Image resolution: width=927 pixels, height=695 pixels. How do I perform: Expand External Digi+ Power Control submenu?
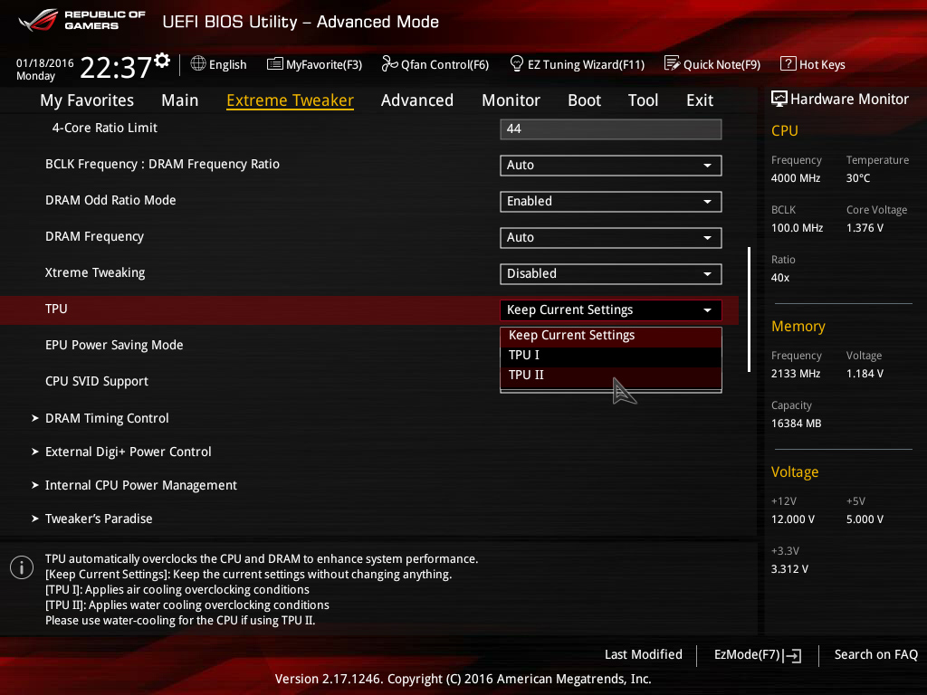[122, 452]
